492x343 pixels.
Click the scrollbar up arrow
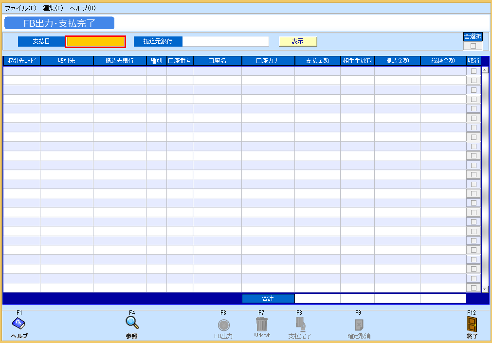(x=484, y=69)
